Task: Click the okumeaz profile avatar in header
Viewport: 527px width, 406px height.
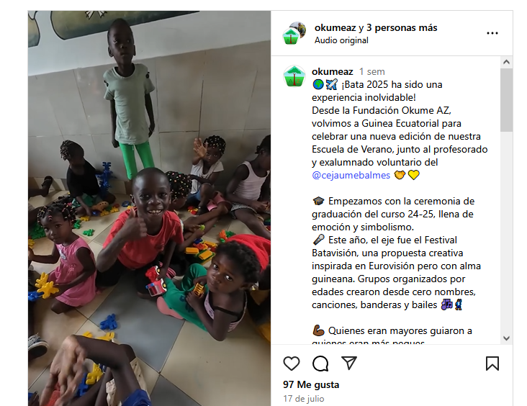Action: point(294,33)
